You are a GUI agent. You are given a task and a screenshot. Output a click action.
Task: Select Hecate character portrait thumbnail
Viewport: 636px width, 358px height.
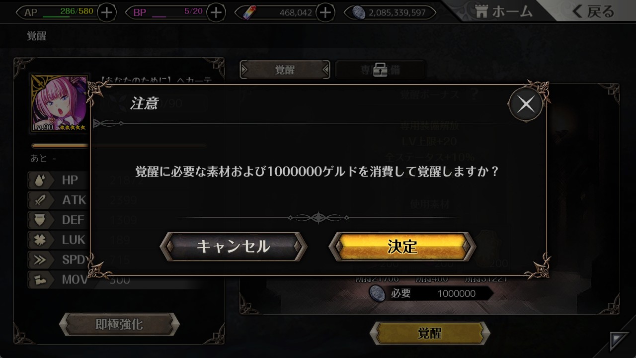pyautogui.click(x=60, y=104)
